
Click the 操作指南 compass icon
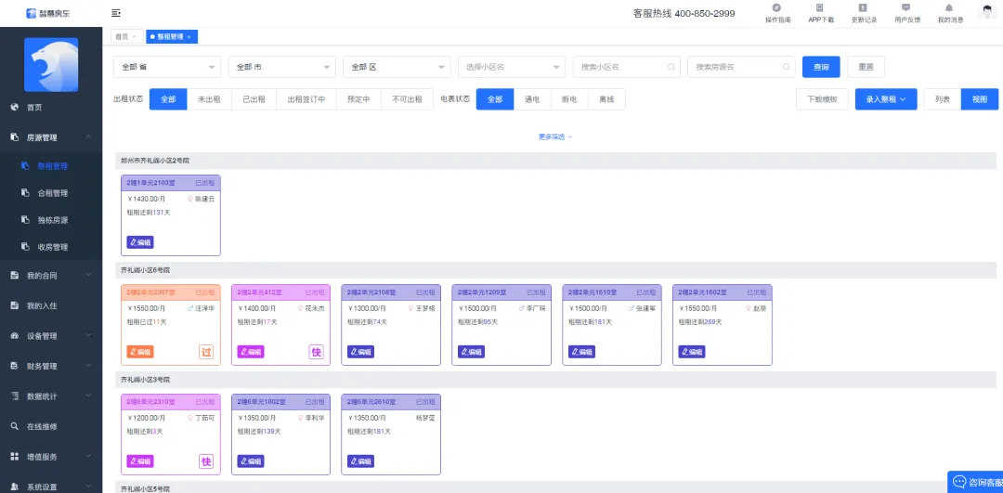point(777,8)
